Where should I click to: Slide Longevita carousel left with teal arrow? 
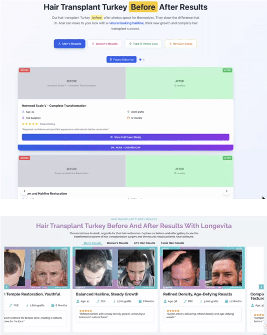click(7, 287)
